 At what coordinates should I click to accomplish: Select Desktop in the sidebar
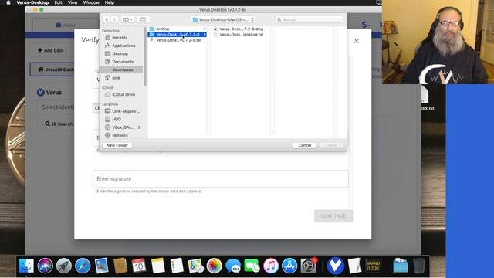tap(121, 53)
